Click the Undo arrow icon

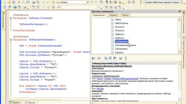[x=43, y=2]
